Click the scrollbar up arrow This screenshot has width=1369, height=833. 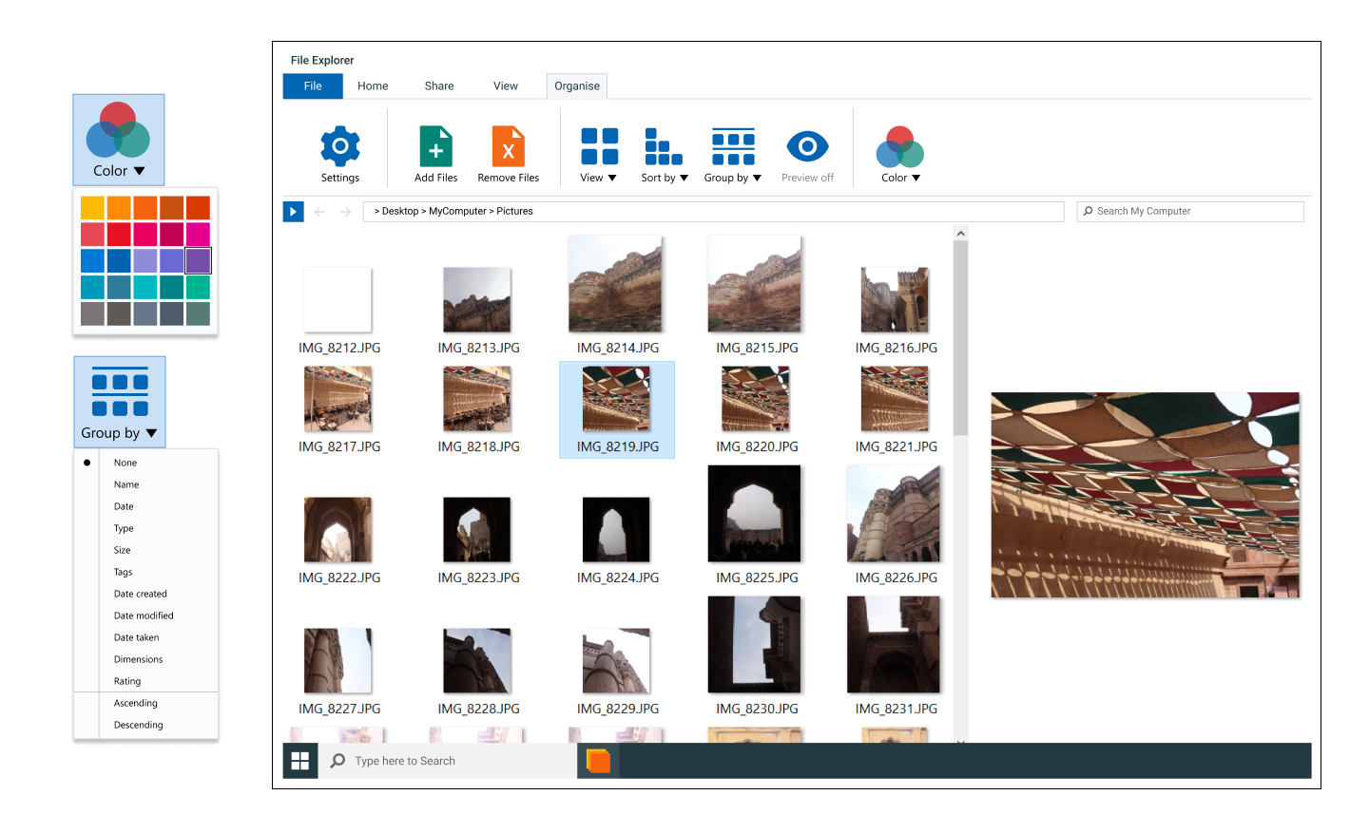[x=960, y=234]
